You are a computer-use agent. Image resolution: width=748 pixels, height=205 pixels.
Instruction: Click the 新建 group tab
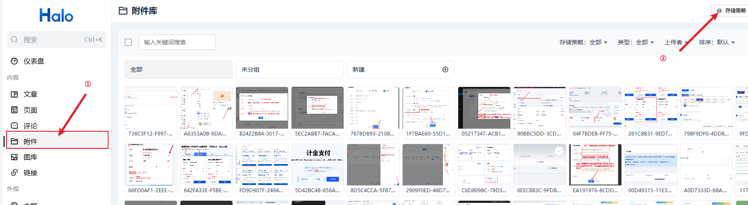click(x=401, y=69)
